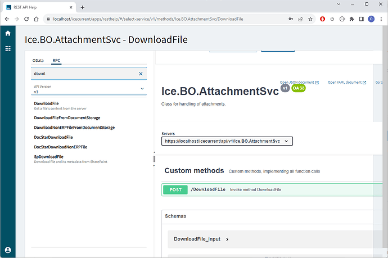
Task: Open the extensions puzzle icon
Action: coord(351,19)
